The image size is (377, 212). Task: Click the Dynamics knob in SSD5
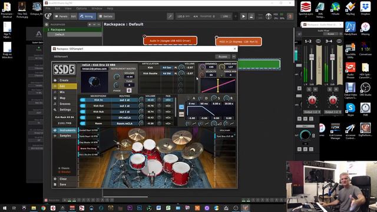[x=203, y=67]
